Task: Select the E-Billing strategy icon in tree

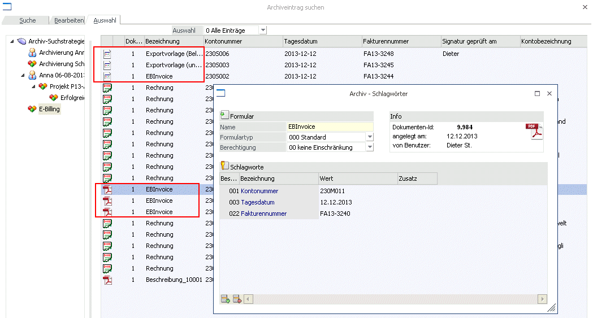Action: coord(32,109)
